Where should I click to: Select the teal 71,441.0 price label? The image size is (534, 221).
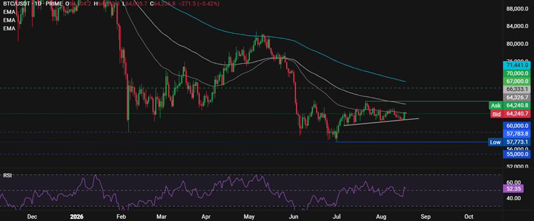(x=517, y=64)
